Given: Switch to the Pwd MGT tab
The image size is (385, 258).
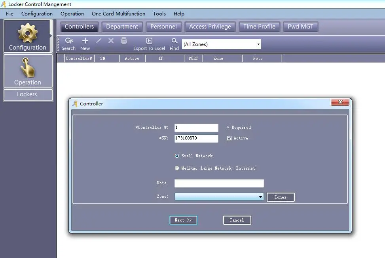Looking at the screenshot, I should (x=301, y=27).
